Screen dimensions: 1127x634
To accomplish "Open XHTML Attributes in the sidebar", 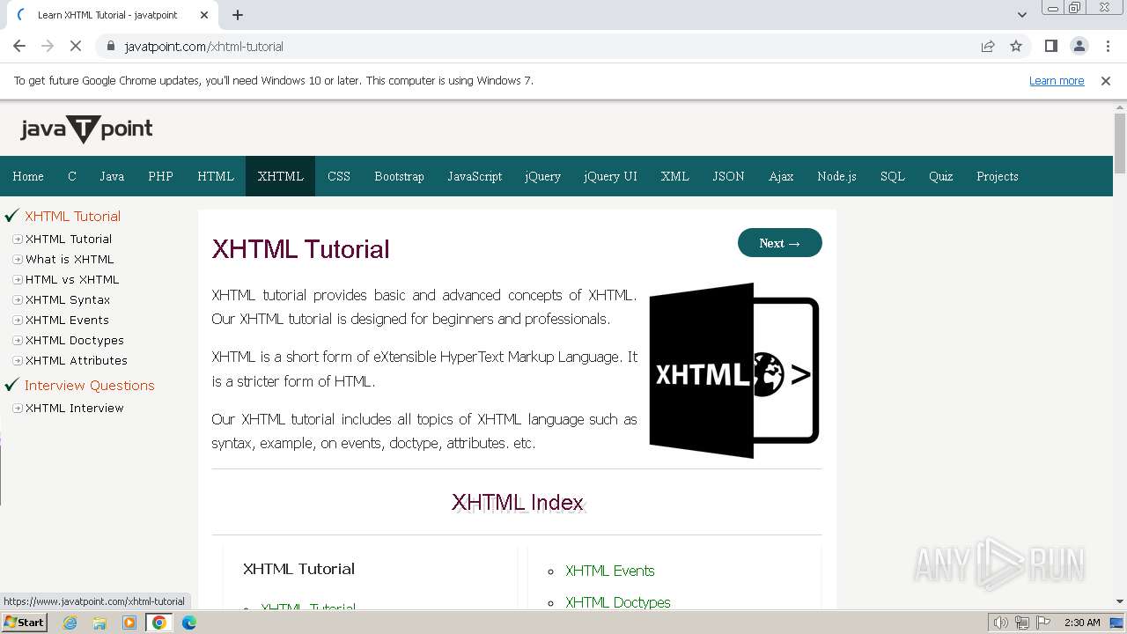I will (x=77, y=360).
